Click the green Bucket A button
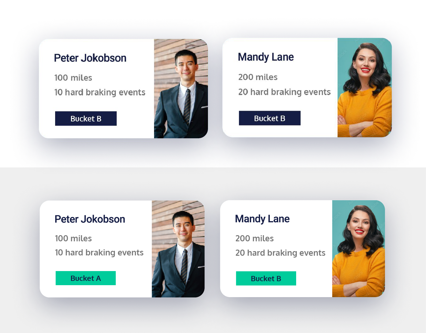Image resolution: width=426 pixels, height=333 pixels. tap(86, 278)
